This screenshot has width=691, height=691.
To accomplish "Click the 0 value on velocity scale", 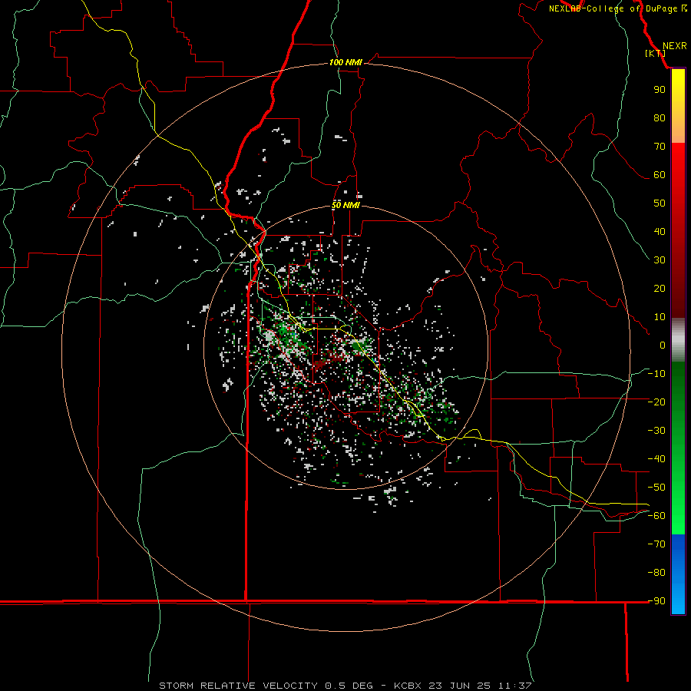I will click(663, 345).
